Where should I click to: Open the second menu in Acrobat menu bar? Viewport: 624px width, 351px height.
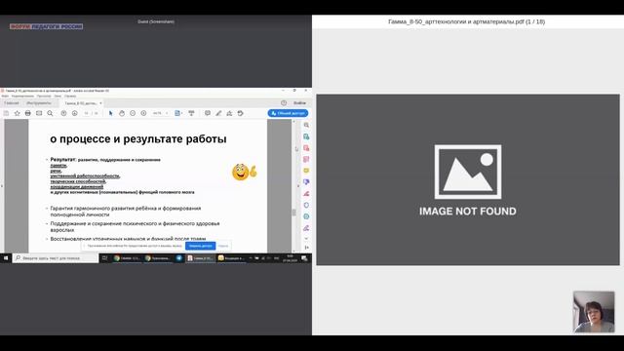coord(22,97)
